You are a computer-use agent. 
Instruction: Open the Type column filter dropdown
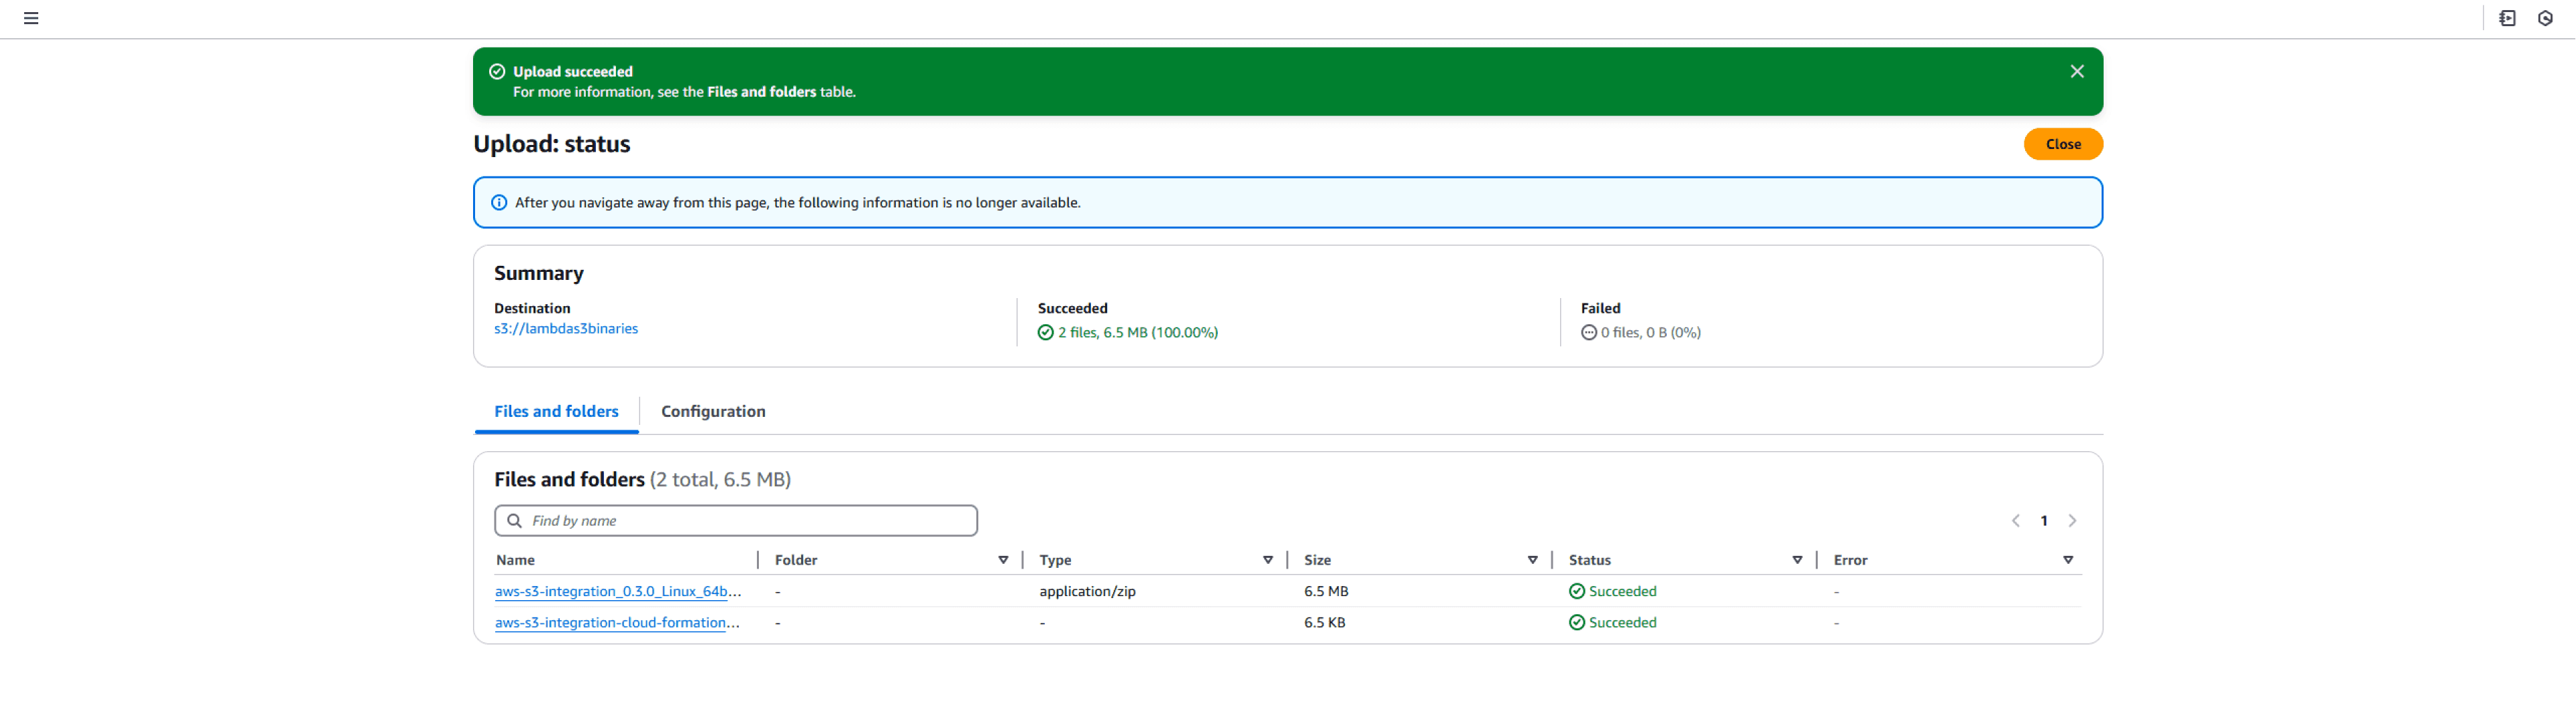pyautogui.click(x=1267, y=560)
